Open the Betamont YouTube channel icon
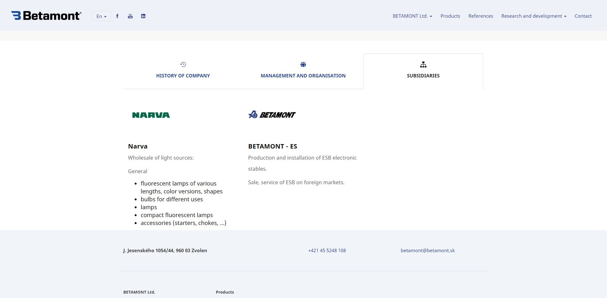The height and width of the screenshot is (298, 607). 130,16
